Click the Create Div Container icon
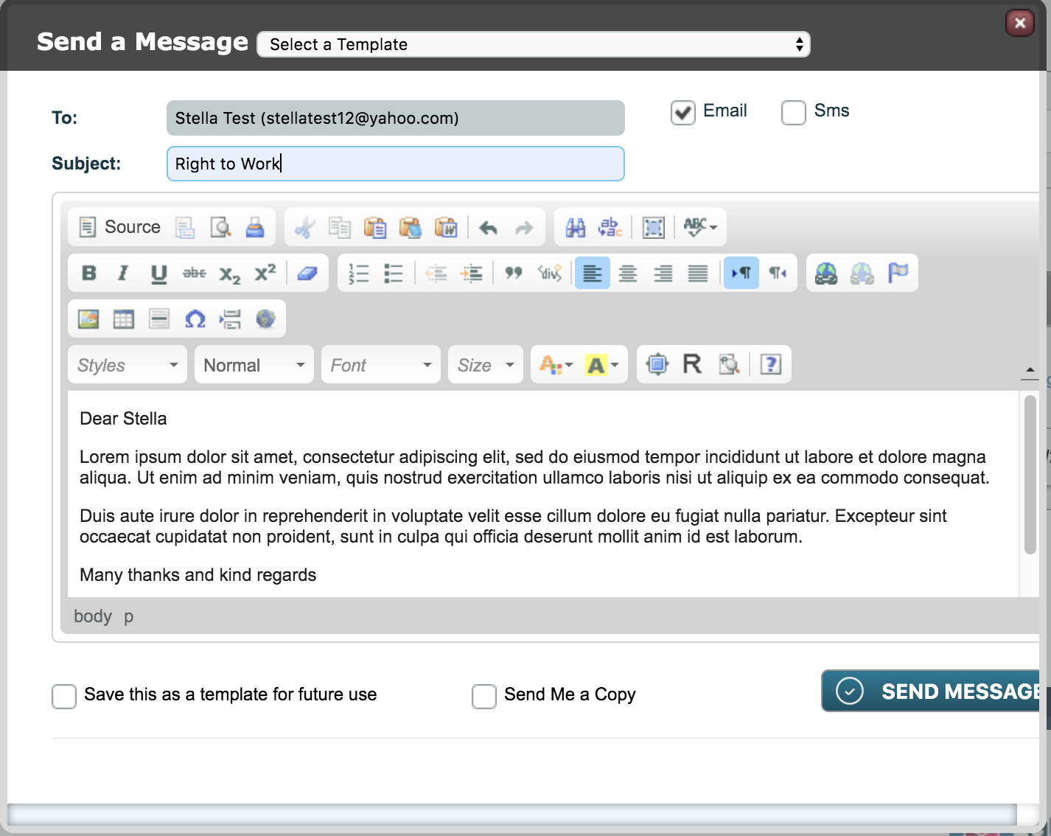The image size is (1051, 836). point(550,273)
